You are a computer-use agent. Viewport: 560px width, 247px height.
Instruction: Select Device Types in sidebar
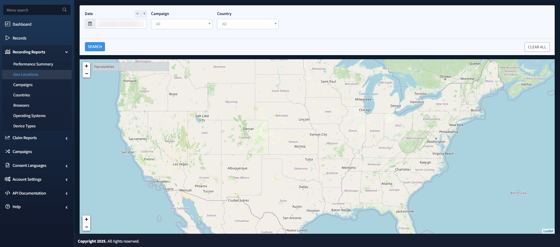tap(24, 126)
